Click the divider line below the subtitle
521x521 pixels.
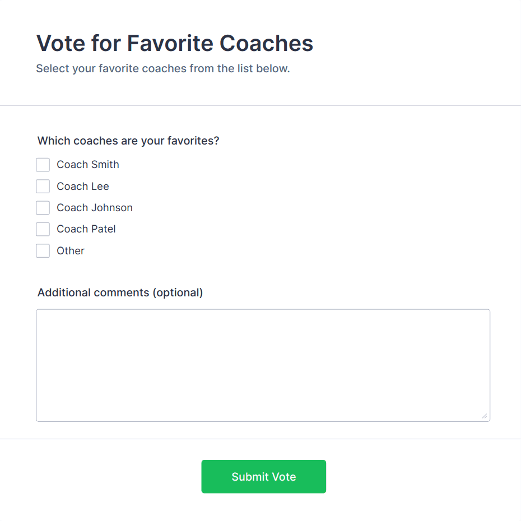tap(260, 105)
